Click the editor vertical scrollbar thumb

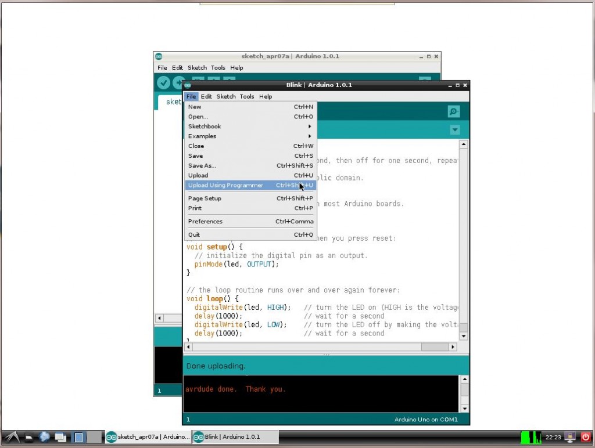click(x=463, y=327)
